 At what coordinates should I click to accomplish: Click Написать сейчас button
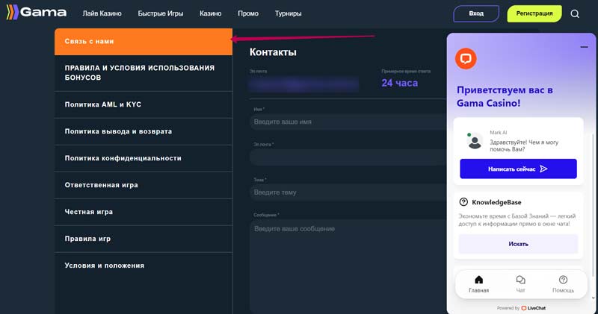pyautogui.click(x=518, y=169)
